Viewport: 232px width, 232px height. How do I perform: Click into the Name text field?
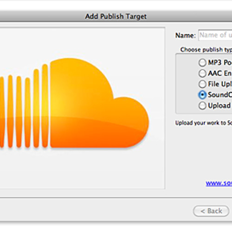[215, 35]
